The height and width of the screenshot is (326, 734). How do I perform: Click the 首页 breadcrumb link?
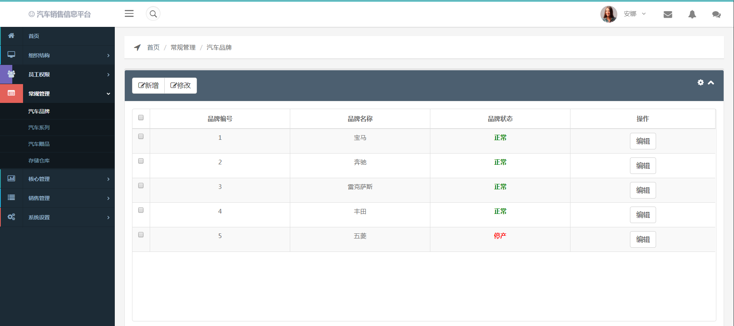tap(153, 47)
